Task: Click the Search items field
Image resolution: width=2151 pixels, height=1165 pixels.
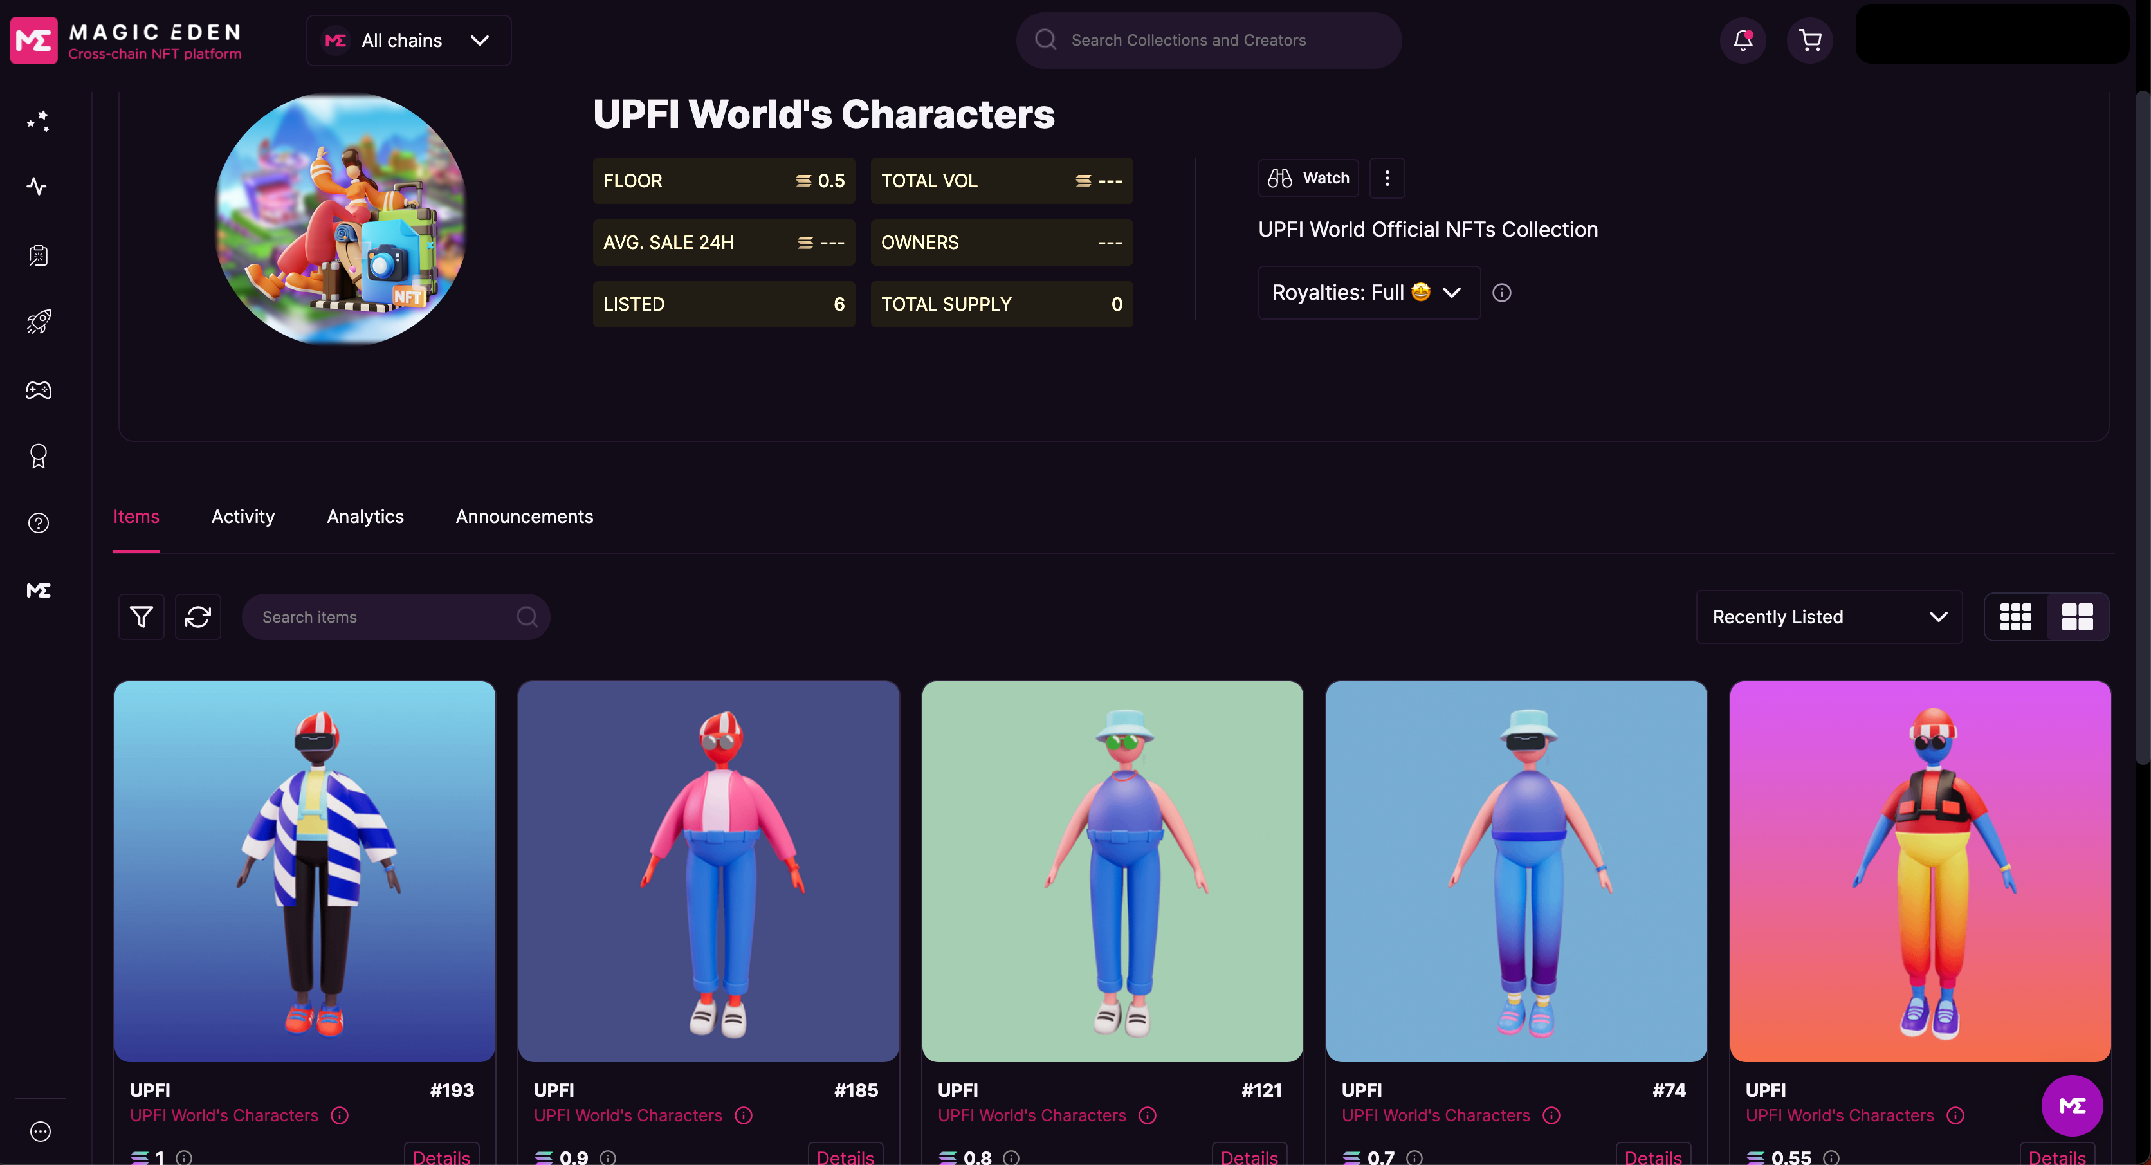Action: pos(396,617)
